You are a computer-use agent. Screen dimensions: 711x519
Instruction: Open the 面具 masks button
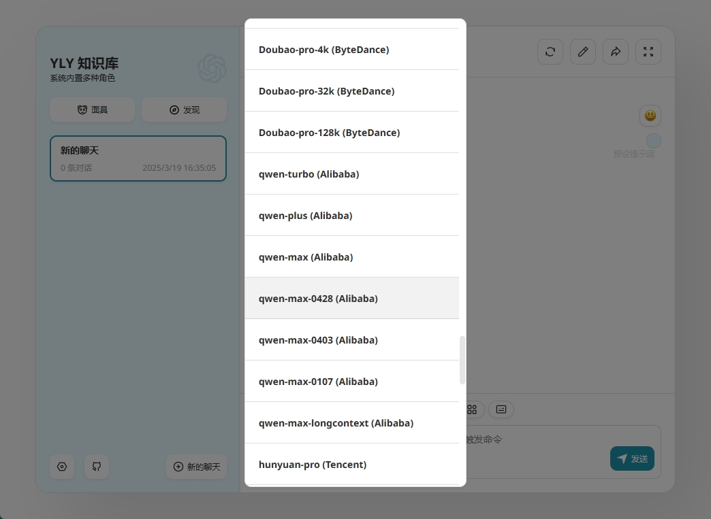click(92, 110)
